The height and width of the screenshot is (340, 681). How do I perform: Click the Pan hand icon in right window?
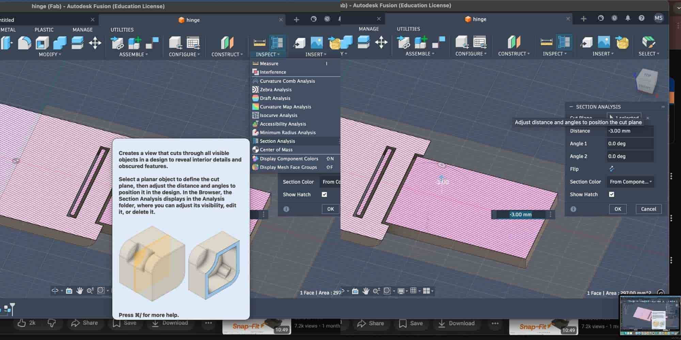coord(366,291)
